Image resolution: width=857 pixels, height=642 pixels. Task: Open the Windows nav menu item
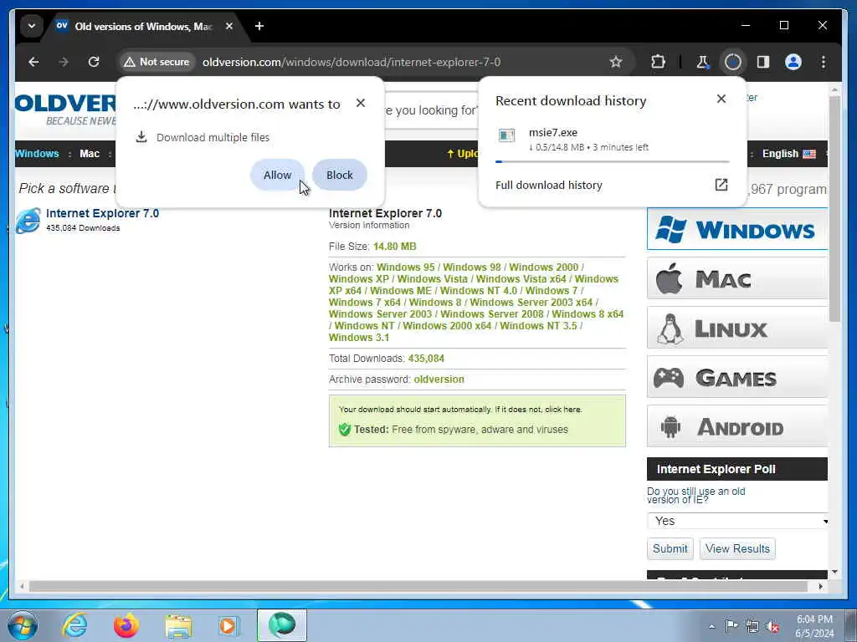tap(37, 154)
